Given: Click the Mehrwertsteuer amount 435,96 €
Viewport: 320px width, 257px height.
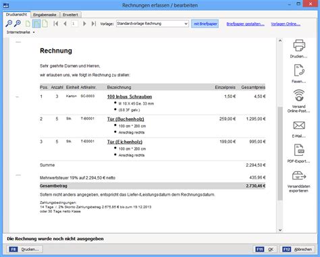Looking at the screenshot, I should pyautogui.click(x=257, y=177).
